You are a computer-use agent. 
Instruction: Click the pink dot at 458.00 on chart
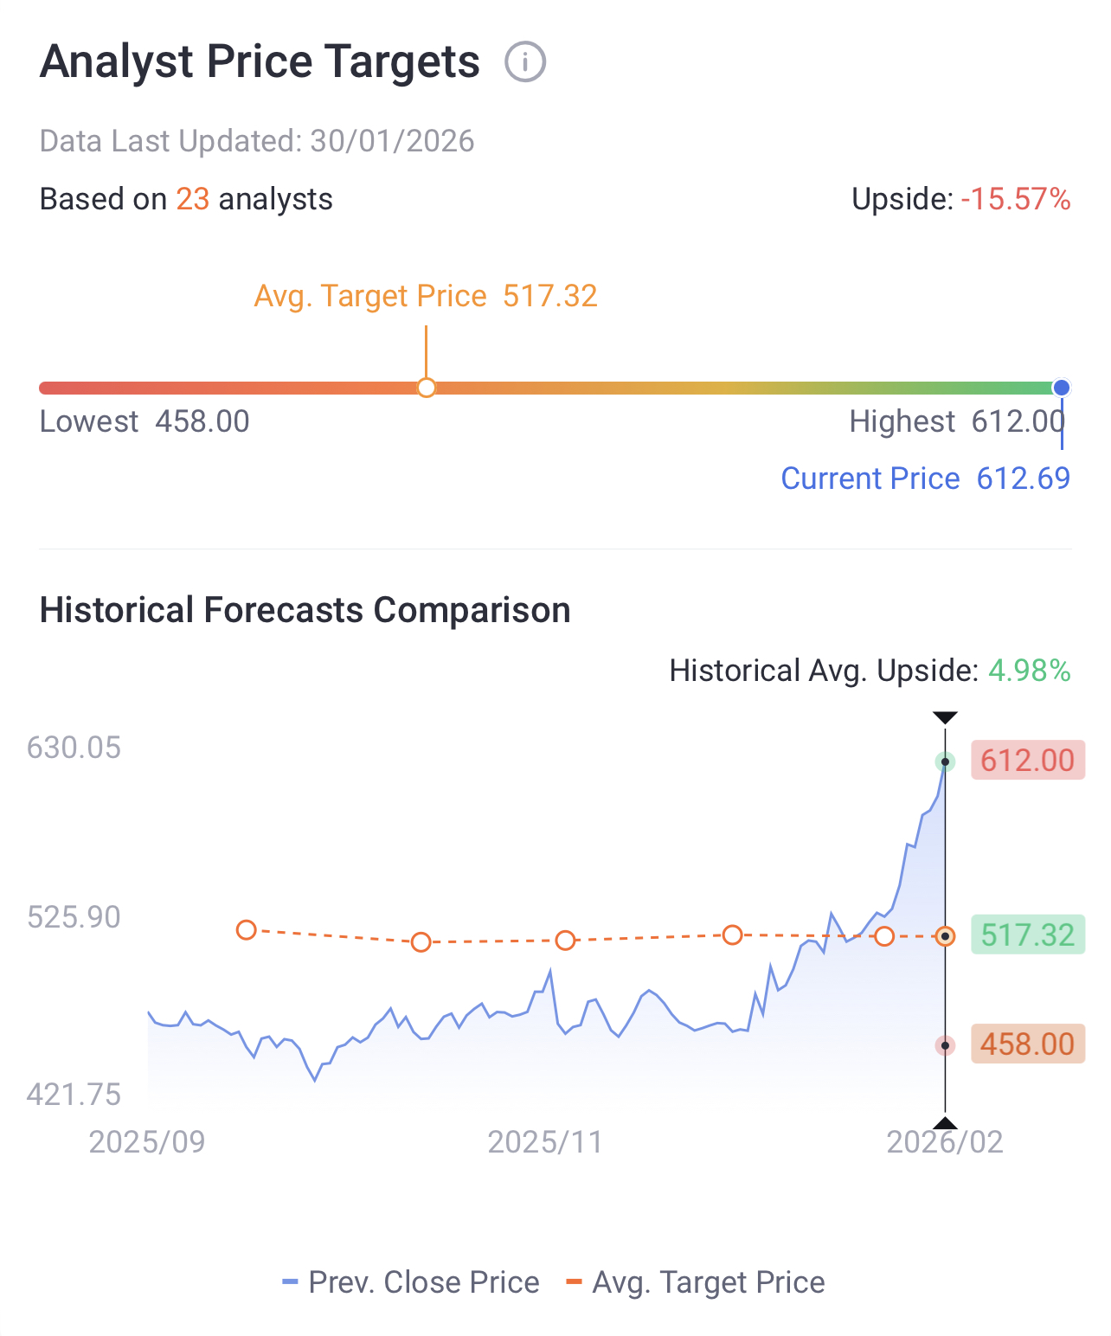[x=946, y=1045]
